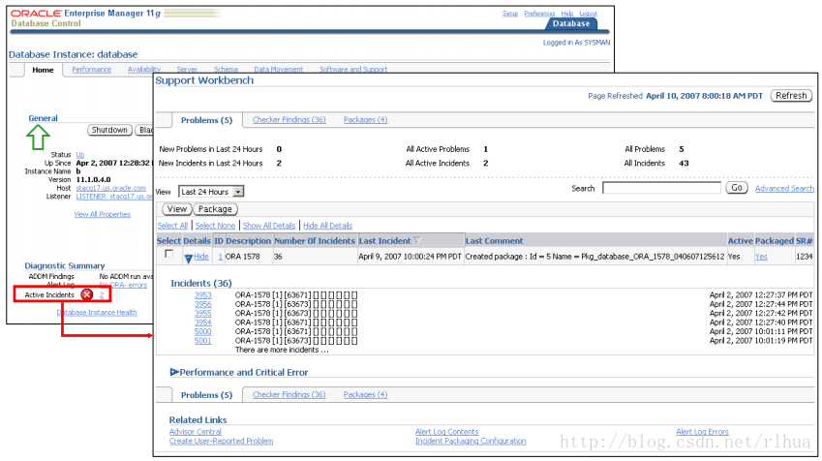Open Alert Log Contents link
Viewport: 822px width, 461px height.
446,432
